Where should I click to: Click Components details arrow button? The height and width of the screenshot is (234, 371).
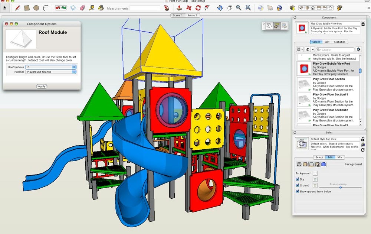359,49
